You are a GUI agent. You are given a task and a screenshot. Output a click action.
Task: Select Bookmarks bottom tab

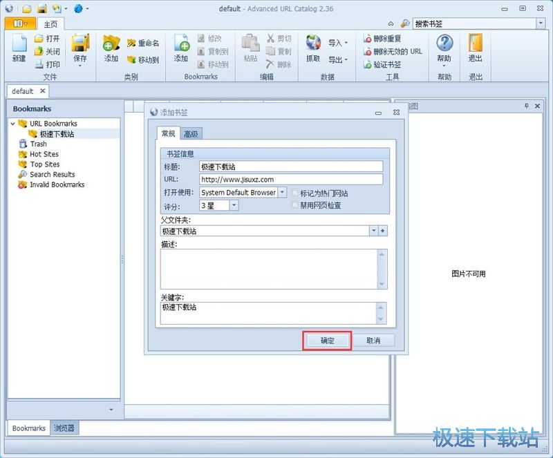point(28,428)
